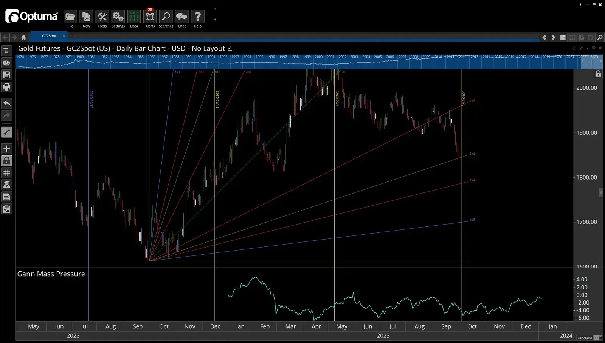Click status bar number 74276031
This screenshot has height=343, width=605.
tap(585, 338)
